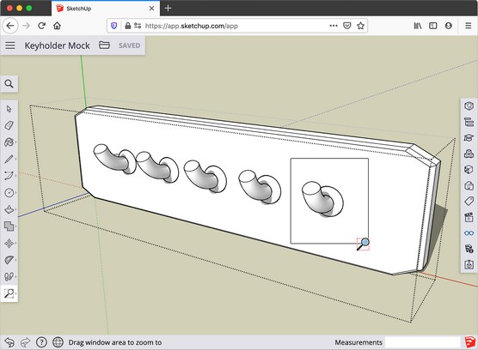This screenshot has width=478, height=350.
Task: Select the Walk footprints tool
Action: tap(9, 276)
